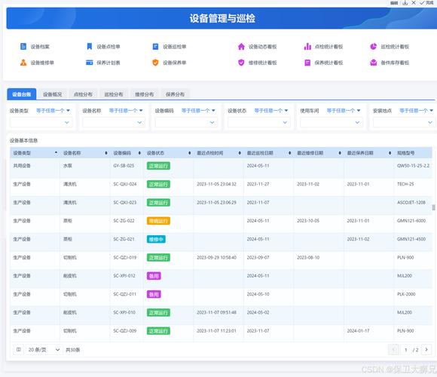Viewport: 437px width, 377px height.
Task: Click the 完成 button at top right
Action: click(427, 3)
